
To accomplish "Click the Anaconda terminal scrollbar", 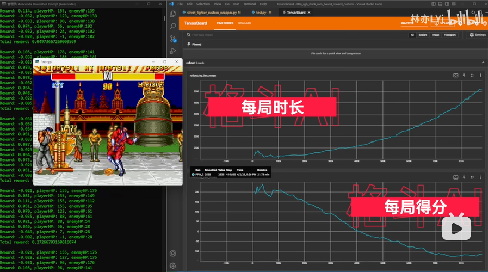I will [164, 18].
